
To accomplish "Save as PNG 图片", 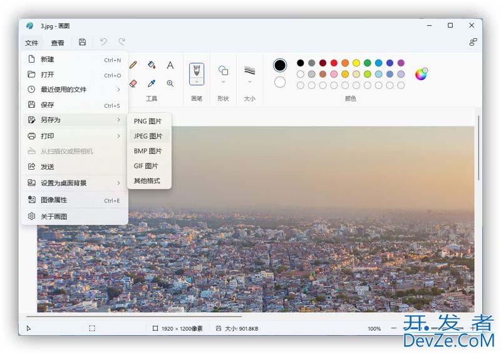I will pyautogui.click(x=149, y=121).
